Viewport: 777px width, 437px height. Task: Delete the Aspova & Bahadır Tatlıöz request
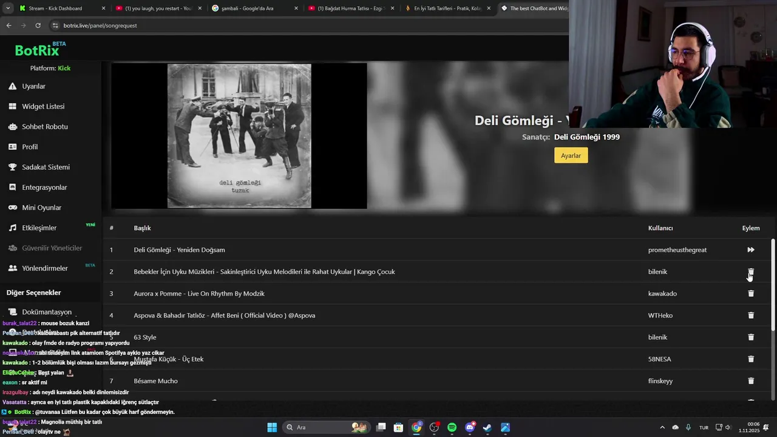[x=751, y=315]
